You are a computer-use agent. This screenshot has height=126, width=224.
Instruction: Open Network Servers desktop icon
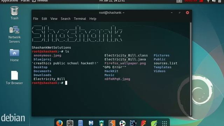coord(14,35)
